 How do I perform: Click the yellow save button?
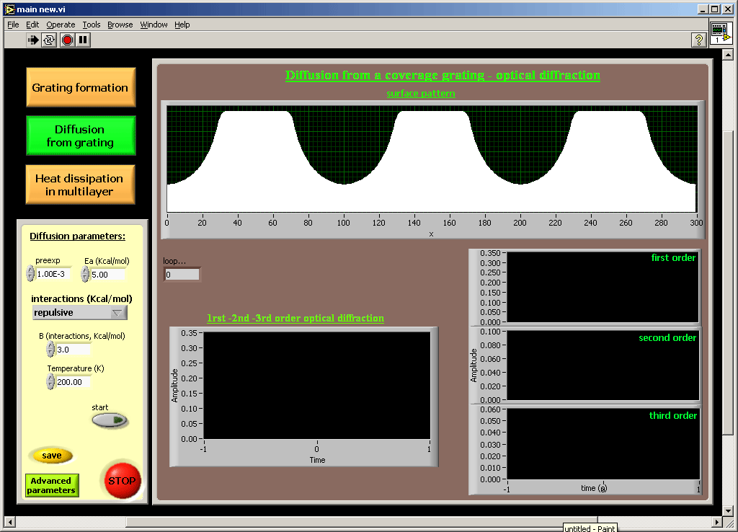point(51,456)
